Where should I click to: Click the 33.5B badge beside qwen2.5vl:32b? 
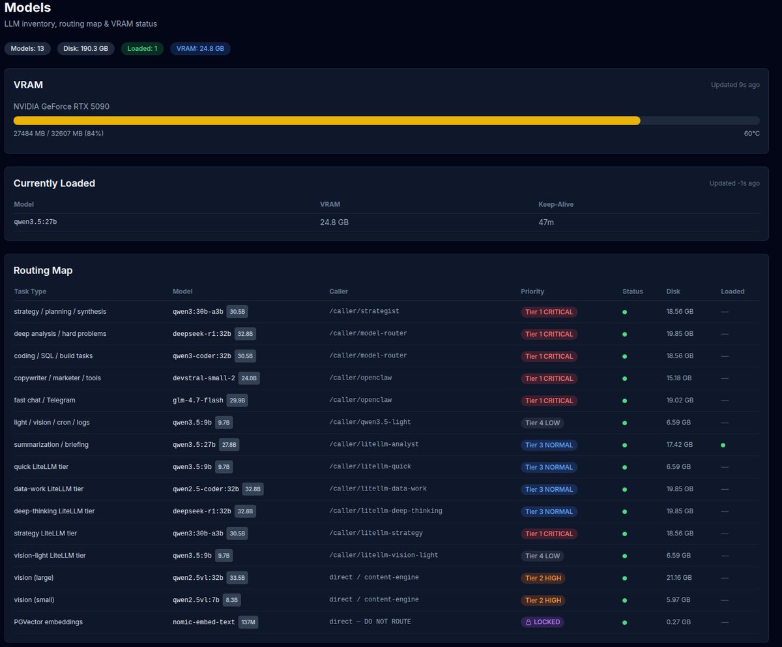coord(237,578)
